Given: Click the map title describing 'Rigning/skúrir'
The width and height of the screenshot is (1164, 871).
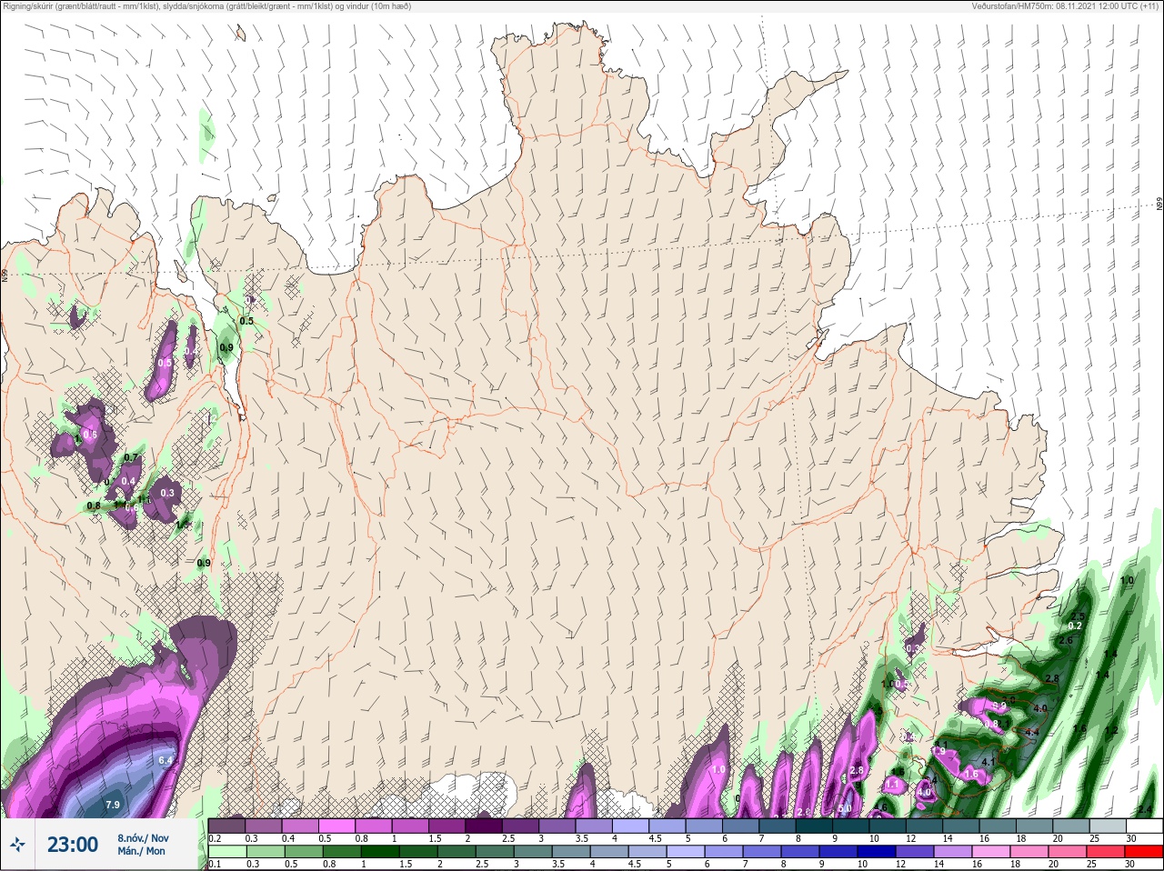Looking at the screenshot, I should point(206,6).
